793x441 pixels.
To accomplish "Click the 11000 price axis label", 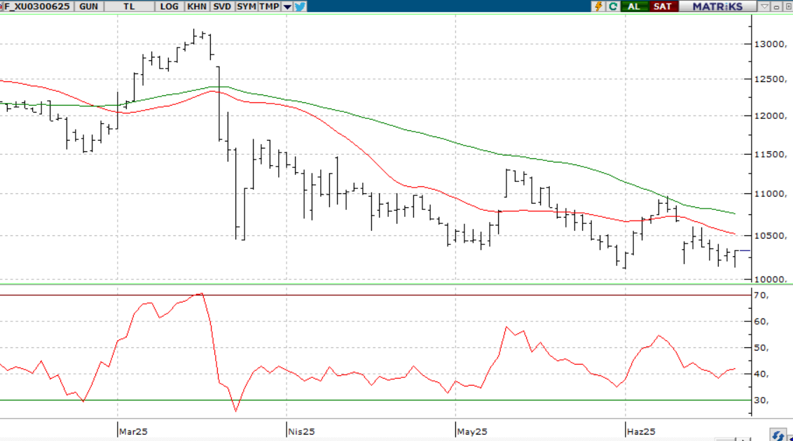I will tap(771, 193).
